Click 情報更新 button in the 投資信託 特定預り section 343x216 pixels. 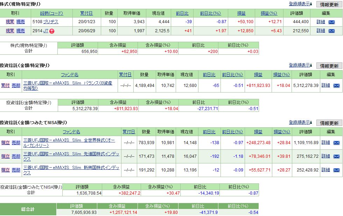coord(329,66)
